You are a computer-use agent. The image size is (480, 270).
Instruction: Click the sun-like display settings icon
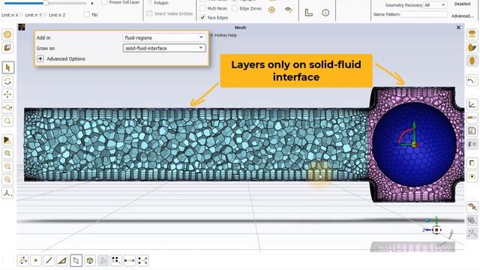tap(271, 10)
